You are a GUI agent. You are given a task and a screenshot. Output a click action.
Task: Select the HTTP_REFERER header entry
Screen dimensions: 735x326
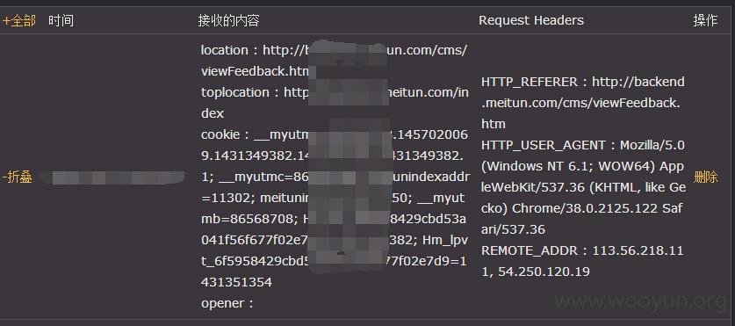[x=583, y=103]
